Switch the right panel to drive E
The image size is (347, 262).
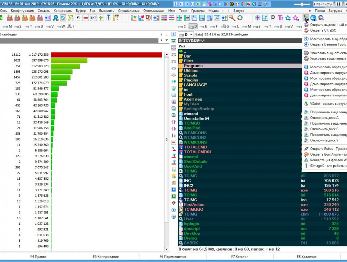[203, 27]
